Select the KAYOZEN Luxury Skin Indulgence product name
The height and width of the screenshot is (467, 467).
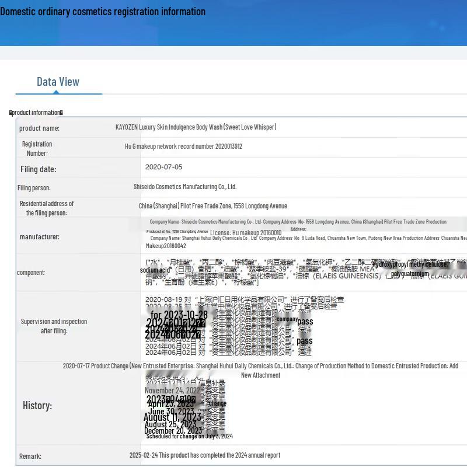pos(196,127)
